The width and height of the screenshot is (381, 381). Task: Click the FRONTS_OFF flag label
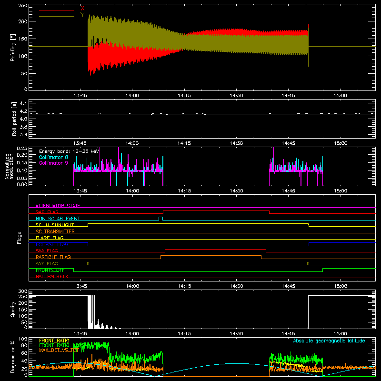[x=50, y=270]
